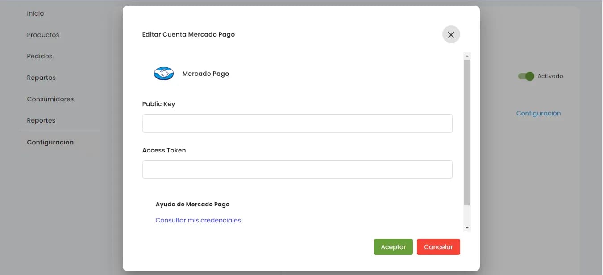Image resolution: width=603 pixels, height=275 pixels.
Task: Dismiss with the Cancelar button
Action: point(438,247)
